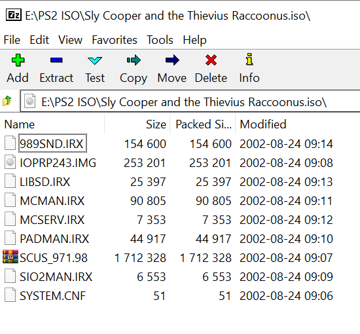Click the dark blue Move arrow icon

point(172,60)
